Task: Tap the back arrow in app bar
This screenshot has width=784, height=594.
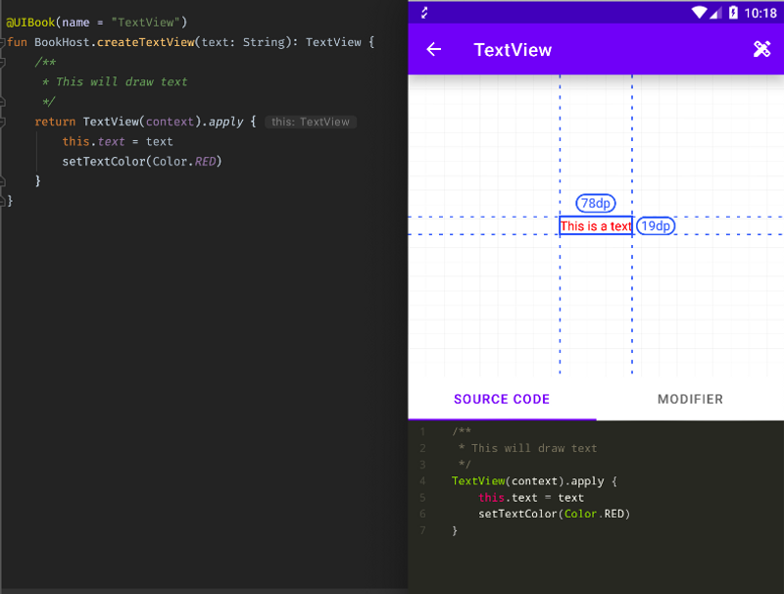Action: [434, 50]
